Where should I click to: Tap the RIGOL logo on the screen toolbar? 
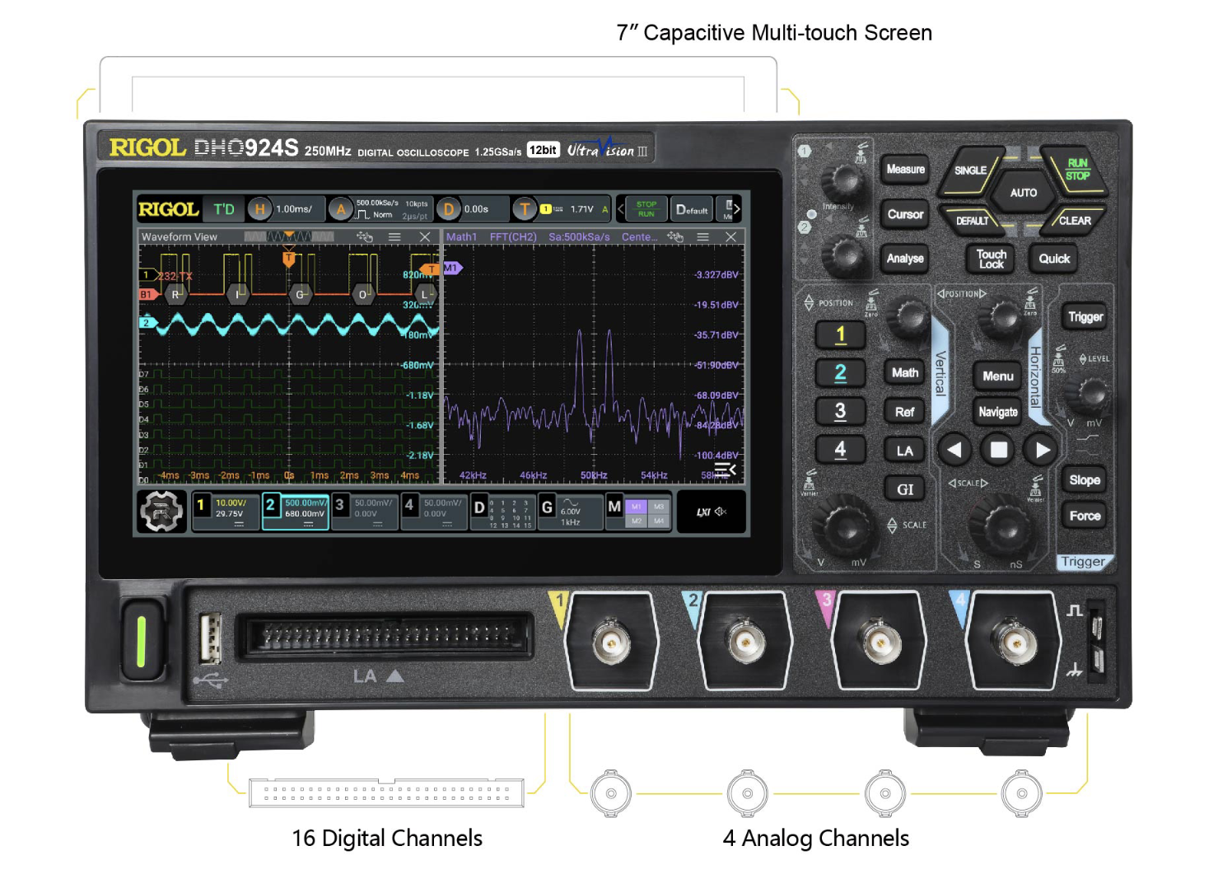coord(169,209)
